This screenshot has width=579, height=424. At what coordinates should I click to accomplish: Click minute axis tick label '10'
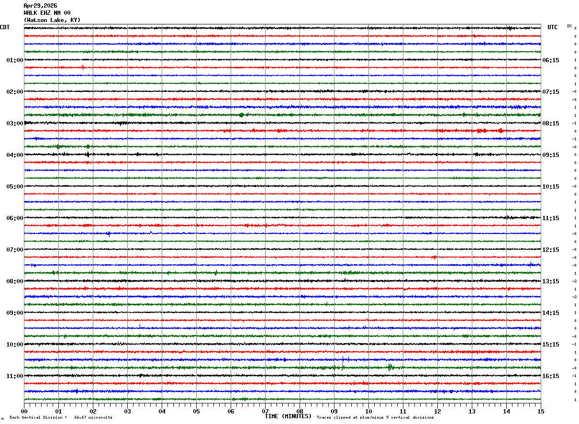[x=368, y=411]
